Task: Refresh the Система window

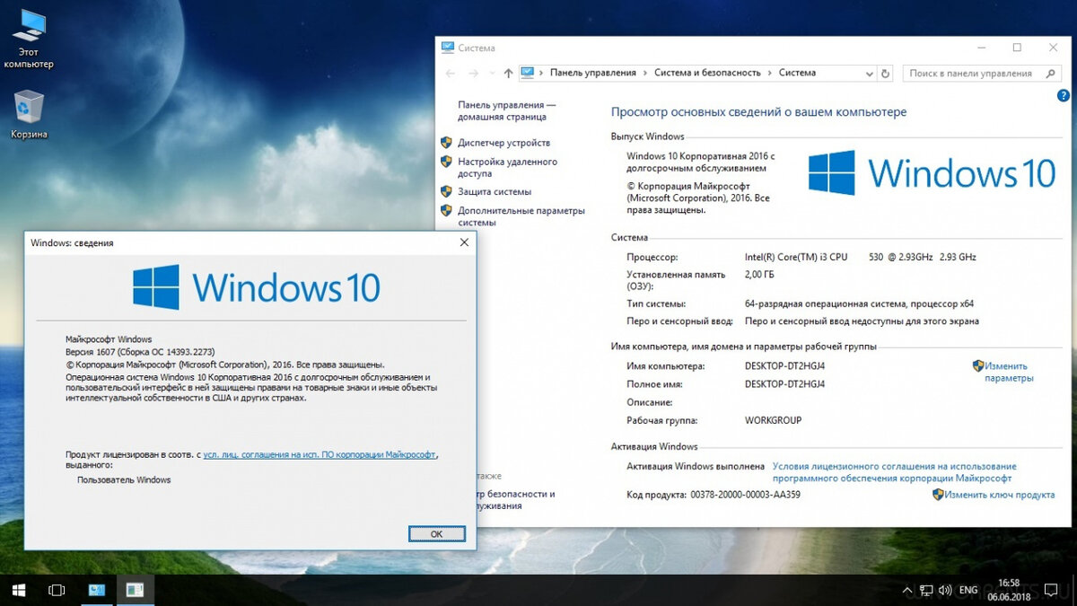Action: click(x=886, y=74)
